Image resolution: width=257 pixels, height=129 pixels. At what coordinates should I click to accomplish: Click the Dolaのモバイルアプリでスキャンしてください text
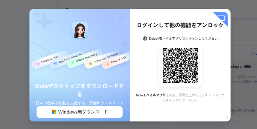pos(183,39)
